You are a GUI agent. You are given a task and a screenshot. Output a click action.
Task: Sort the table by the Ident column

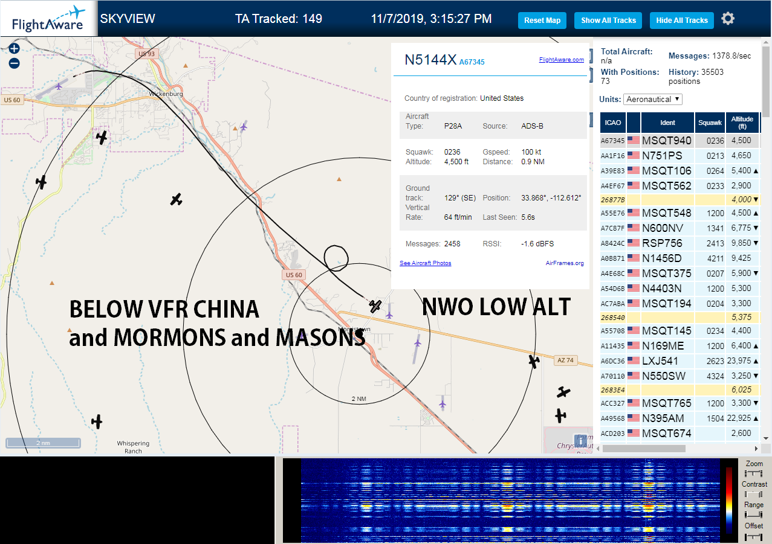click(x=667, y=123)
